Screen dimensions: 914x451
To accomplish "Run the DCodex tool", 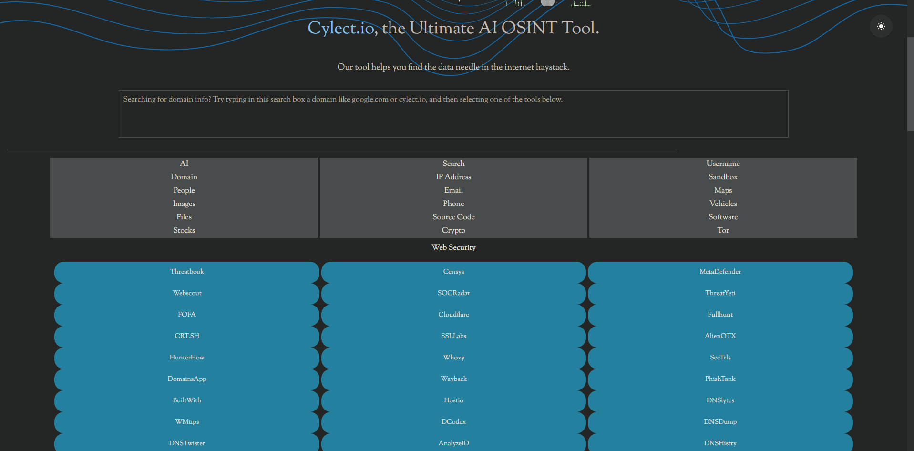I will coord(453,422).
